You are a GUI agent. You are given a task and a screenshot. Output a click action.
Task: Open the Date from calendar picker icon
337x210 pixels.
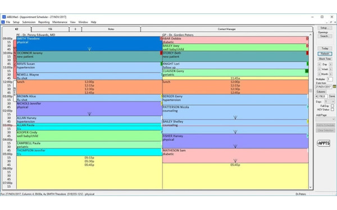[334, 87]
